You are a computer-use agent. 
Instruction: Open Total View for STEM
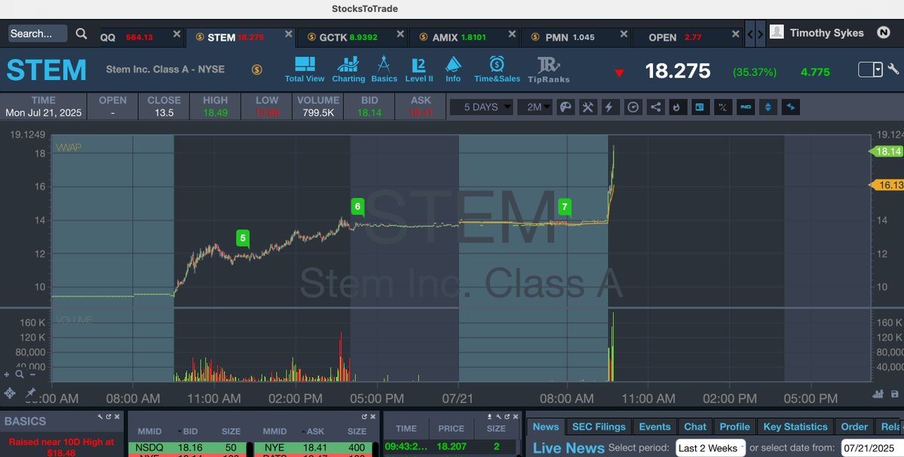305,70
